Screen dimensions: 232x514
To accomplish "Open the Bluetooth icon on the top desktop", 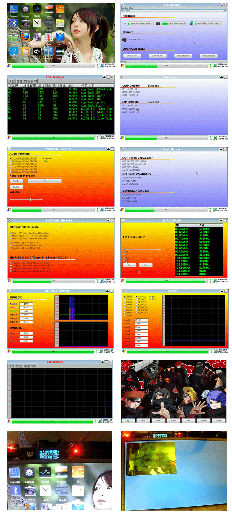I will (x=14, y=23).
